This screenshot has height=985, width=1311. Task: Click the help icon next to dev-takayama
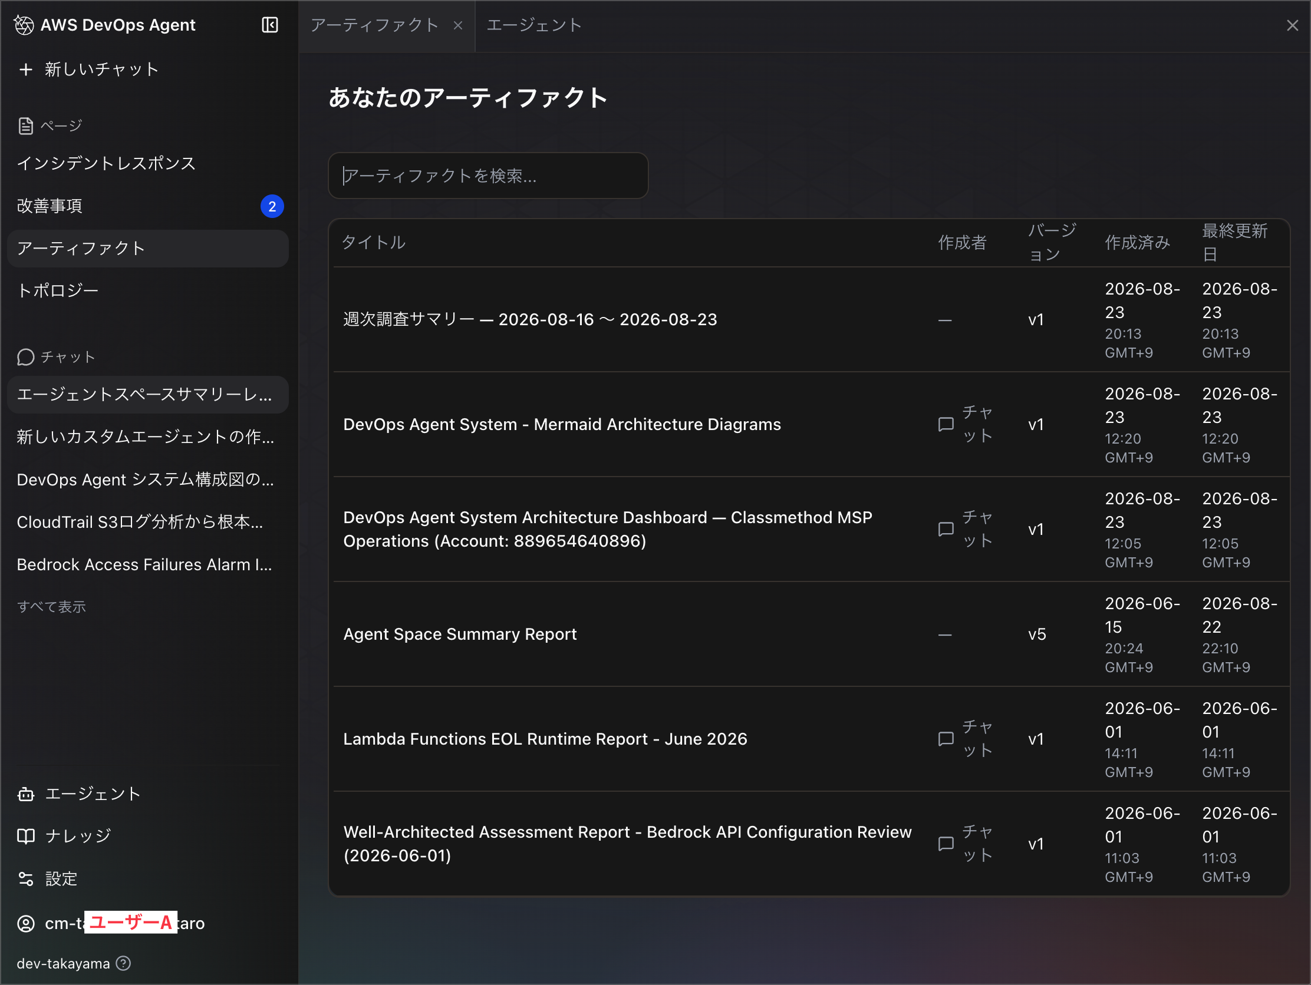coord(123,964)
